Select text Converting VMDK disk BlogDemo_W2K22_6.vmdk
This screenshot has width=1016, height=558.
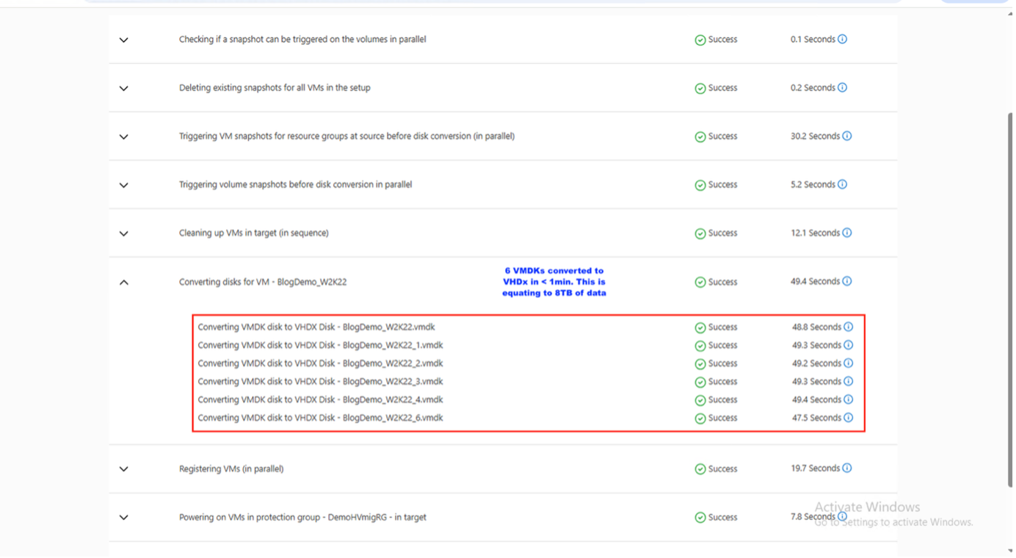tap(320, 418)
